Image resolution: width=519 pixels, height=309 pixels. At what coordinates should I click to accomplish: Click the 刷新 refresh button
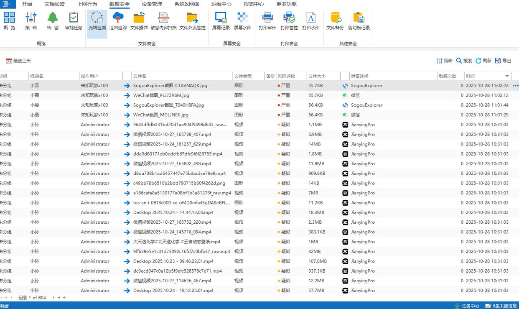483,61
